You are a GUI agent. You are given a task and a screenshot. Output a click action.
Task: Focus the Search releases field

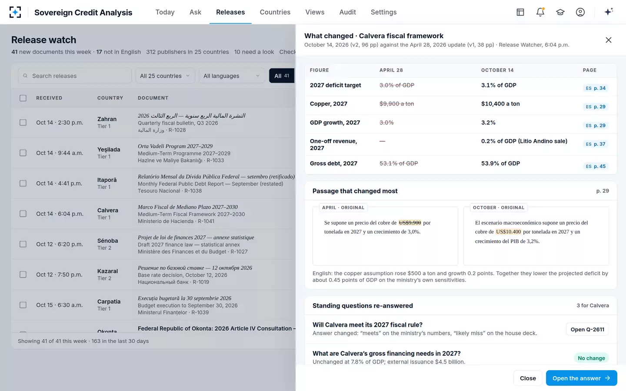(x=75, y=76)
